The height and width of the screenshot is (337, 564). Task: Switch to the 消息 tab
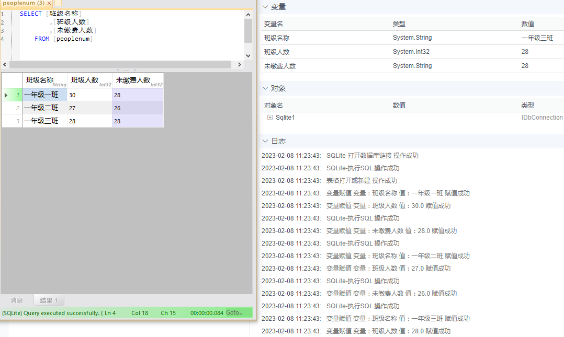click(x=17, y=300)
